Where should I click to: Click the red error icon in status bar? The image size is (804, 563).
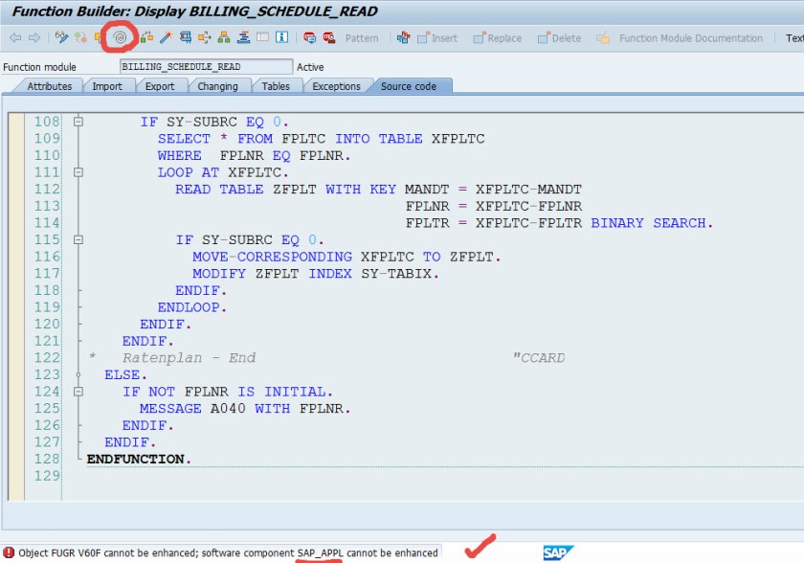pyautogui.click(x=9, y=552)
